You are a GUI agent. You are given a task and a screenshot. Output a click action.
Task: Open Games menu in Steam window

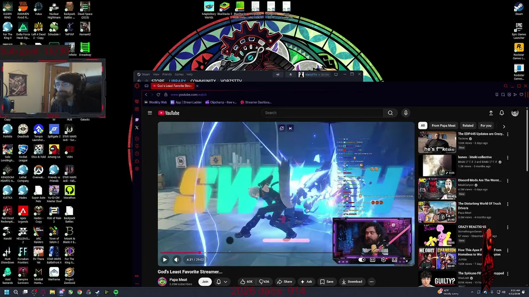(x=179, y=75)
